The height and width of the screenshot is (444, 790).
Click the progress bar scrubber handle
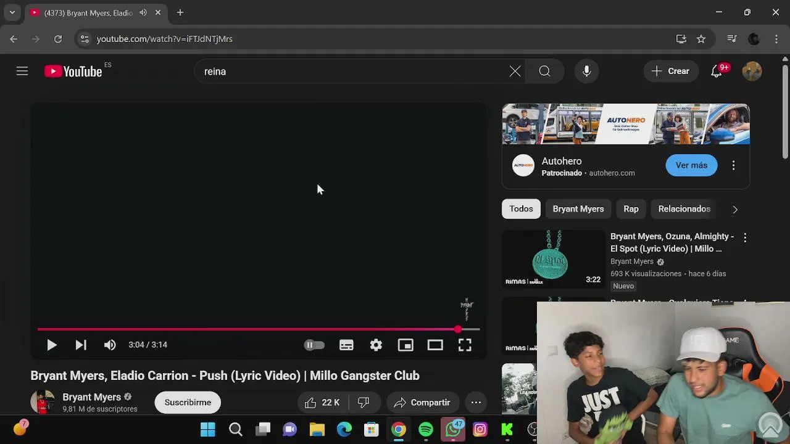457,329
